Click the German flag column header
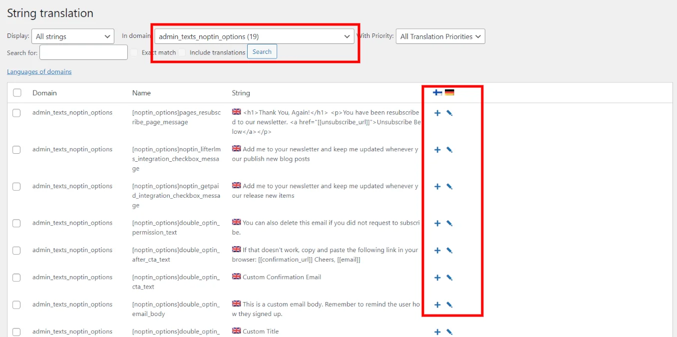This screenshot has height=337, width=677. [449, 92]
